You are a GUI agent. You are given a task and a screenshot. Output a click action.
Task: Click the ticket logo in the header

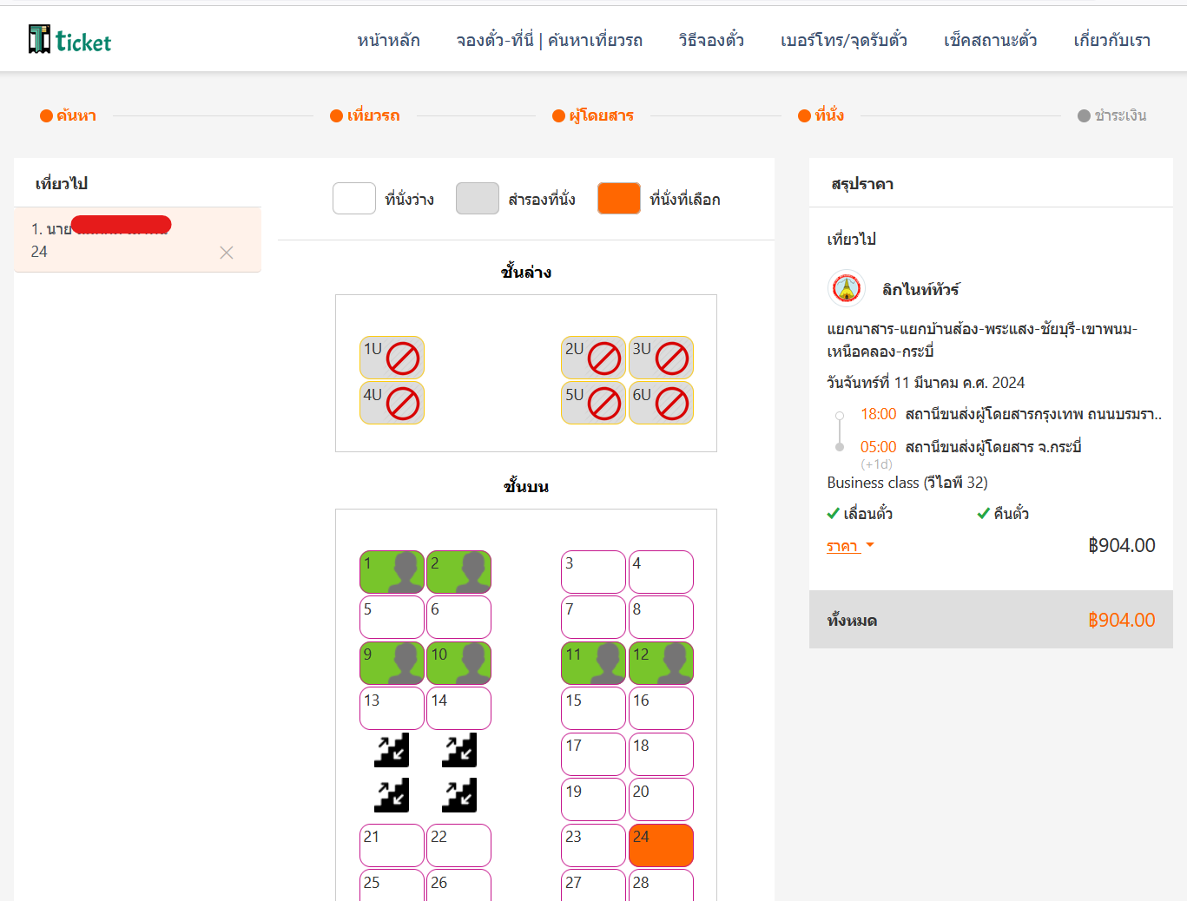(69, 40)
